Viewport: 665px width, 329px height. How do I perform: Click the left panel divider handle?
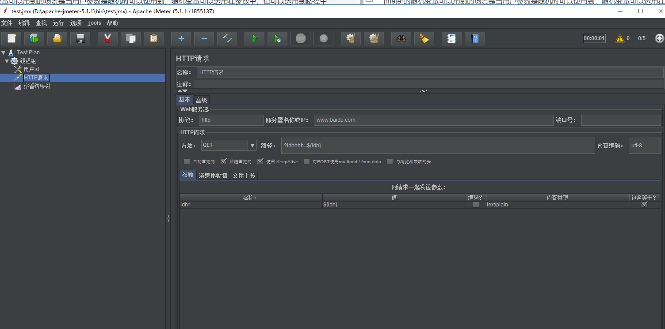tap(168, 218)
